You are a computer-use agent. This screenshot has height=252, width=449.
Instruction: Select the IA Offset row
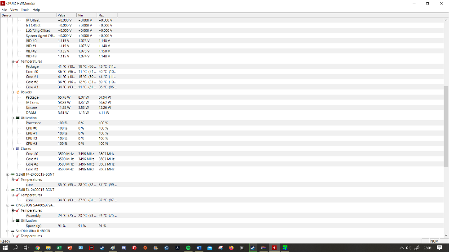click(222, 20)
